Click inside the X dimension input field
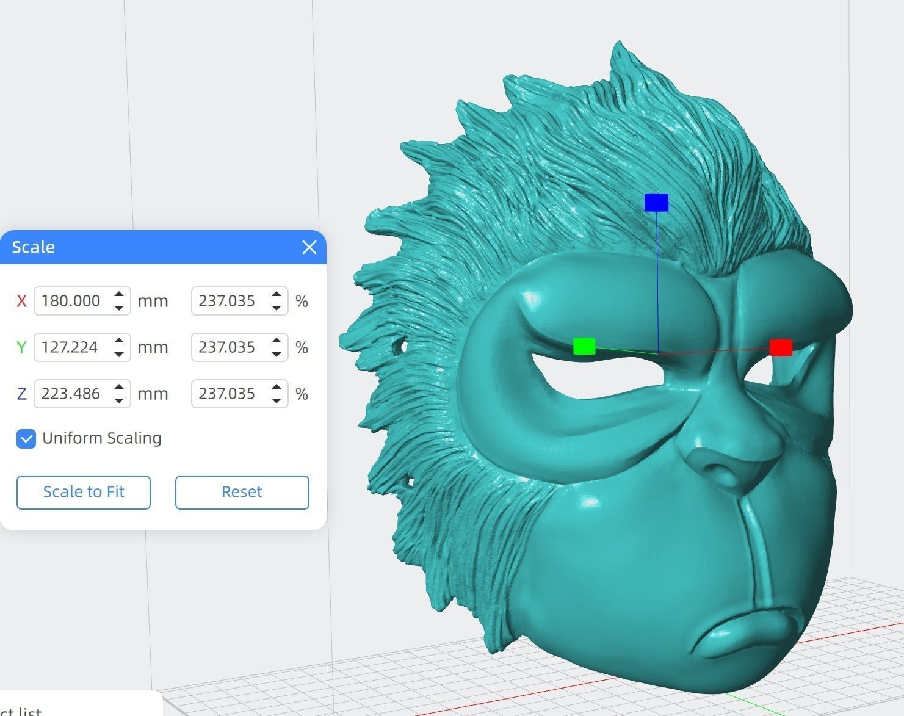 pos(70,301)
